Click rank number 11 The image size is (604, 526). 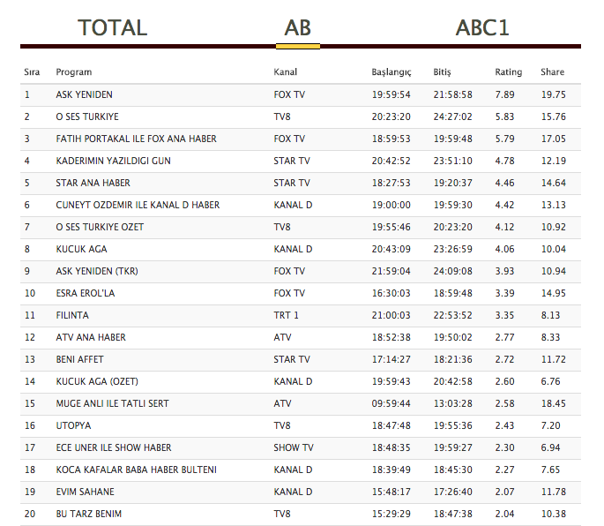coord(30,315)
